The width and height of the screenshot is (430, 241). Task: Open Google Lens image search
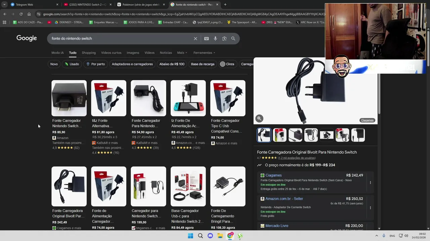(224, 38)
